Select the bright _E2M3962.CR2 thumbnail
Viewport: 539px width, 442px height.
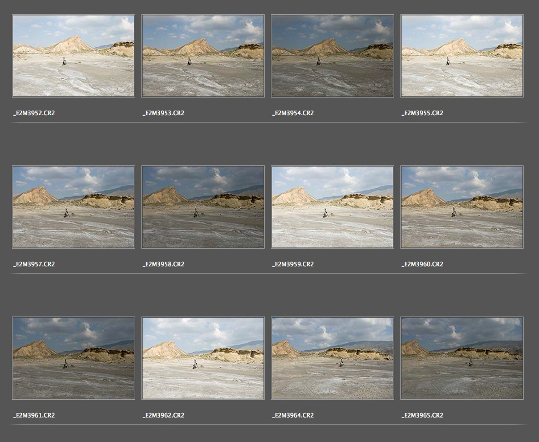tap(203, 358)
